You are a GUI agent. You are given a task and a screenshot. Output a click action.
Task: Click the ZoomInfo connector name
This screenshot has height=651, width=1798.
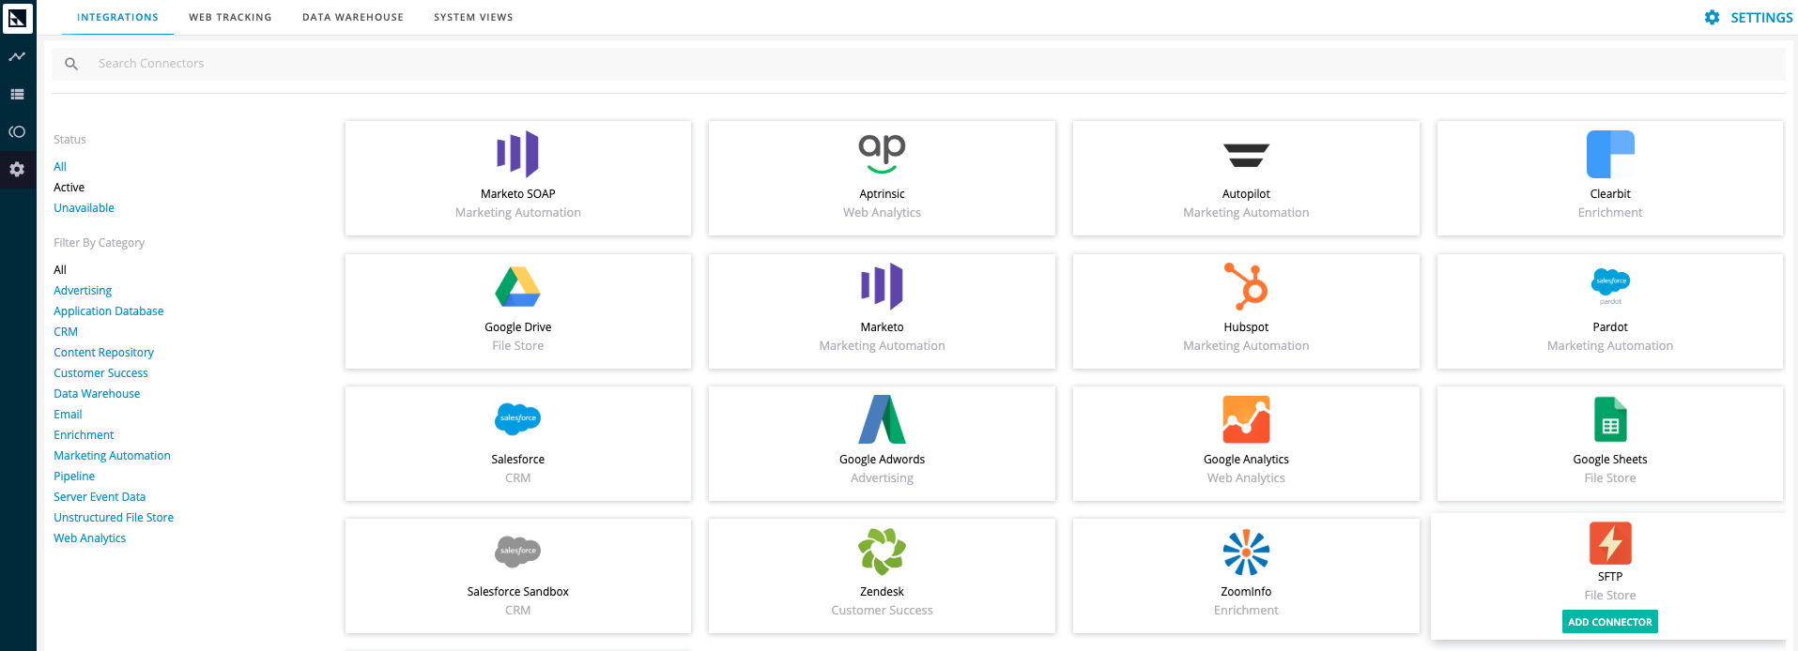click(1246, 592)
